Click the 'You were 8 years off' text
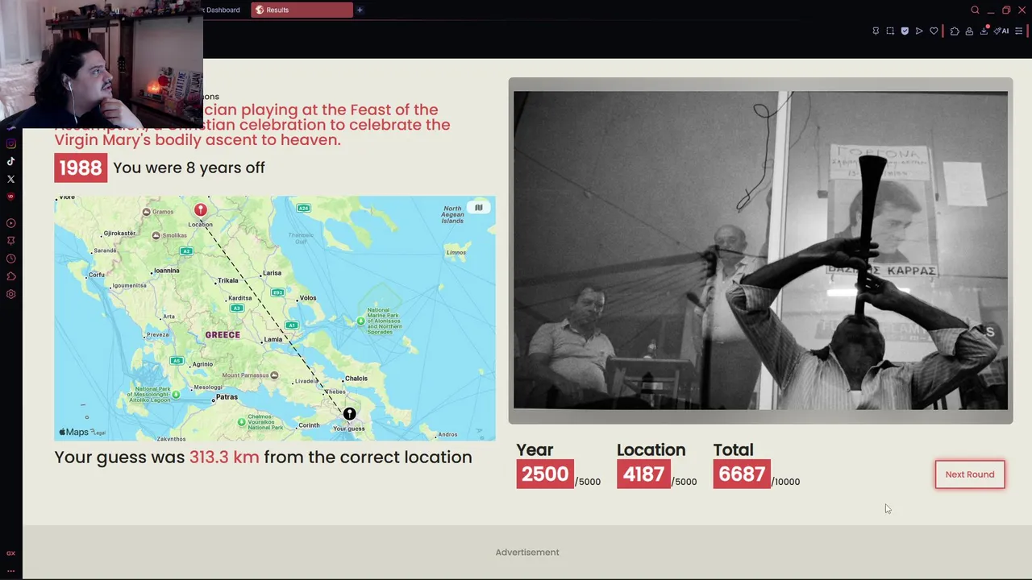 pos(189,168)
